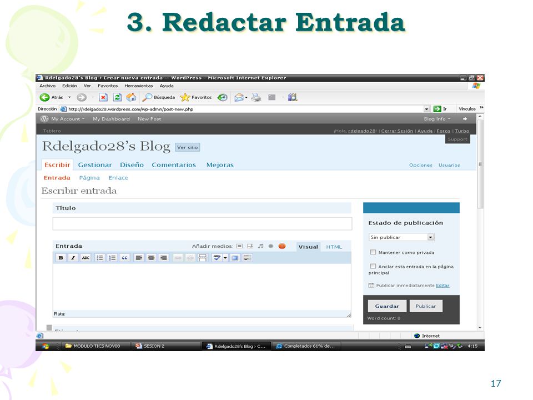Toggle fullscreen editor mode
Screen dimensions: 533x400
pos(235,258)
